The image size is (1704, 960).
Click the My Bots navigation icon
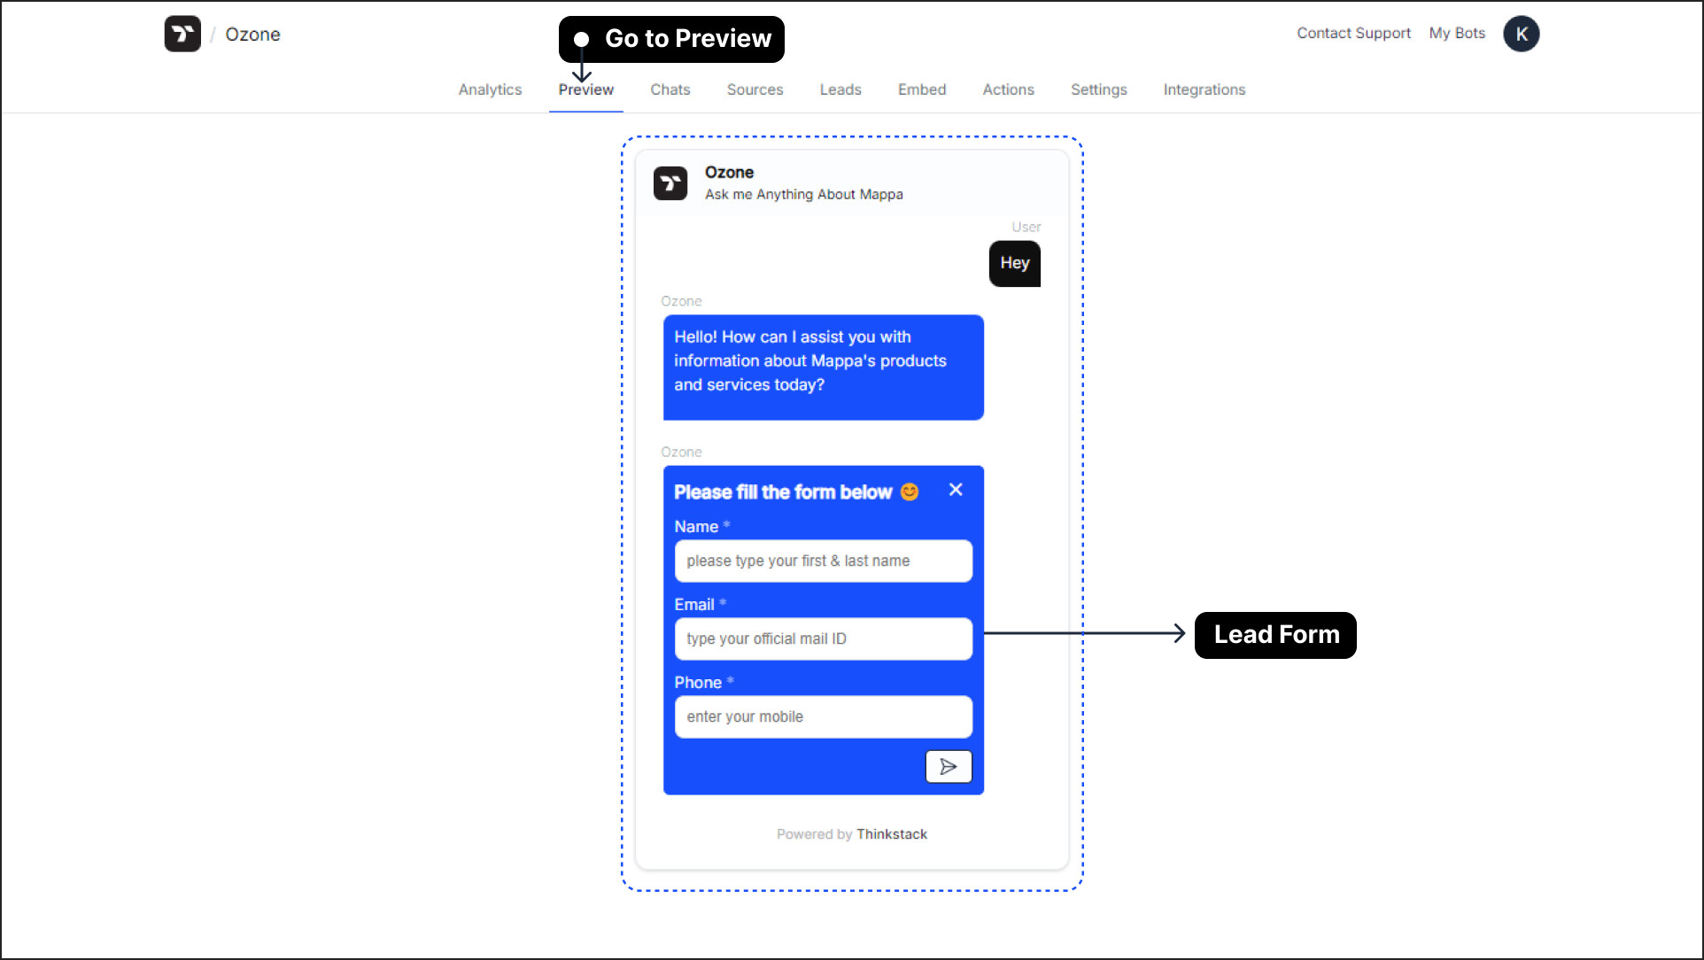pos(1457,33)
